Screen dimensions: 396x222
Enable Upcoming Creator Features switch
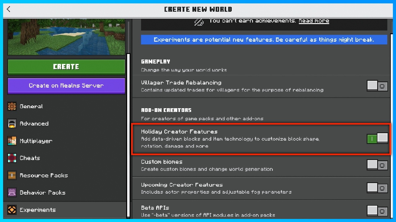coord(377,188)
